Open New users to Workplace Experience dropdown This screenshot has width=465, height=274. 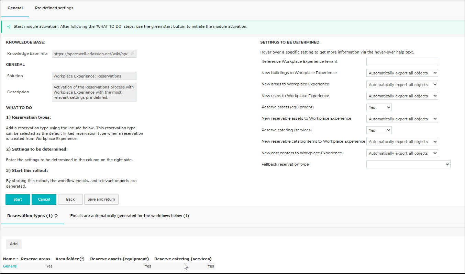pyautogui.click(x=402, y=96)
